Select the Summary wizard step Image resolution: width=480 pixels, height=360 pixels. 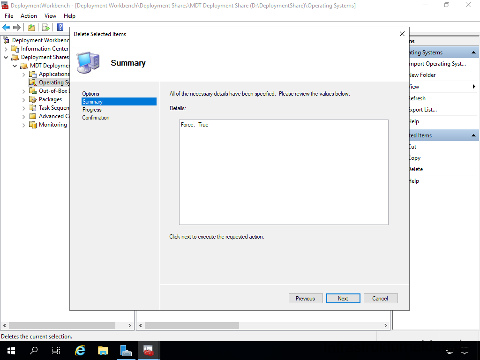(x=119, y=102)
